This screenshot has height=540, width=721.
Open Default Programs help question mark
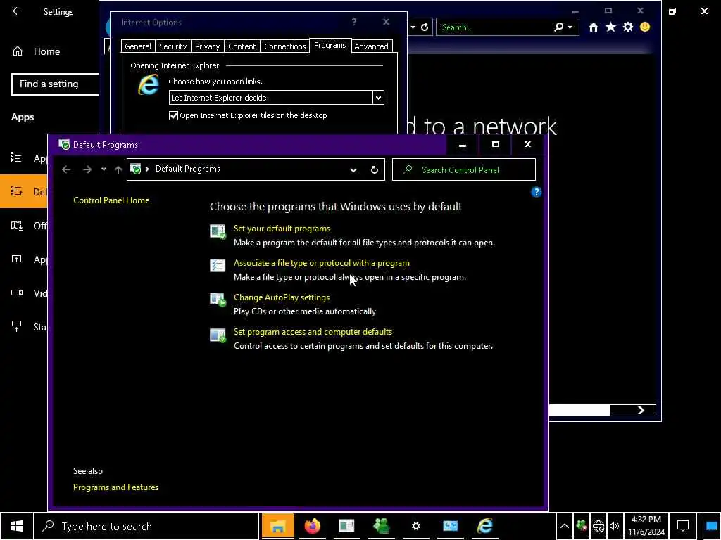pyautogui.click(x=536, y=192)
